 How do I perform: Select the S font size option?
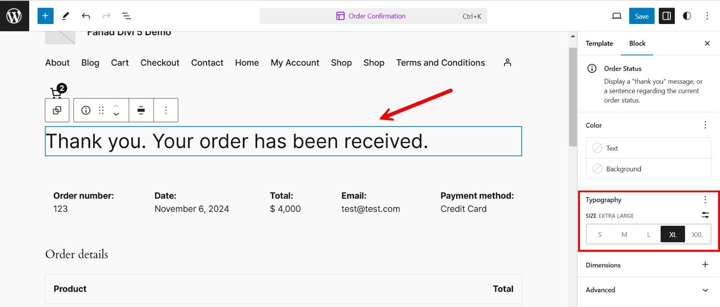pyautogui.click(x=600, y=235)
